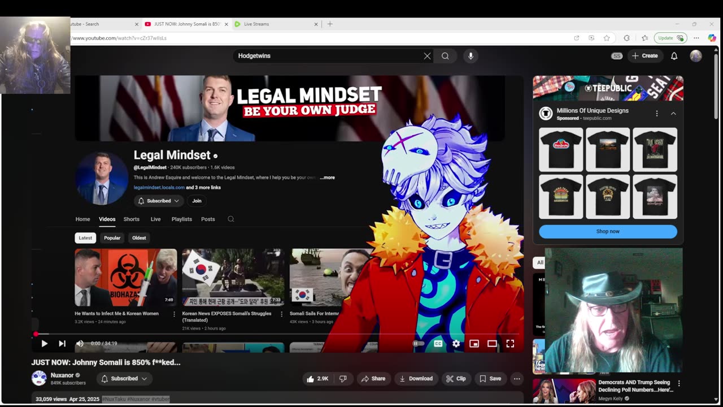Viewport: 723px width, 407px height.
Task: Toggle closed captions CC button
Action: [438, 343]
